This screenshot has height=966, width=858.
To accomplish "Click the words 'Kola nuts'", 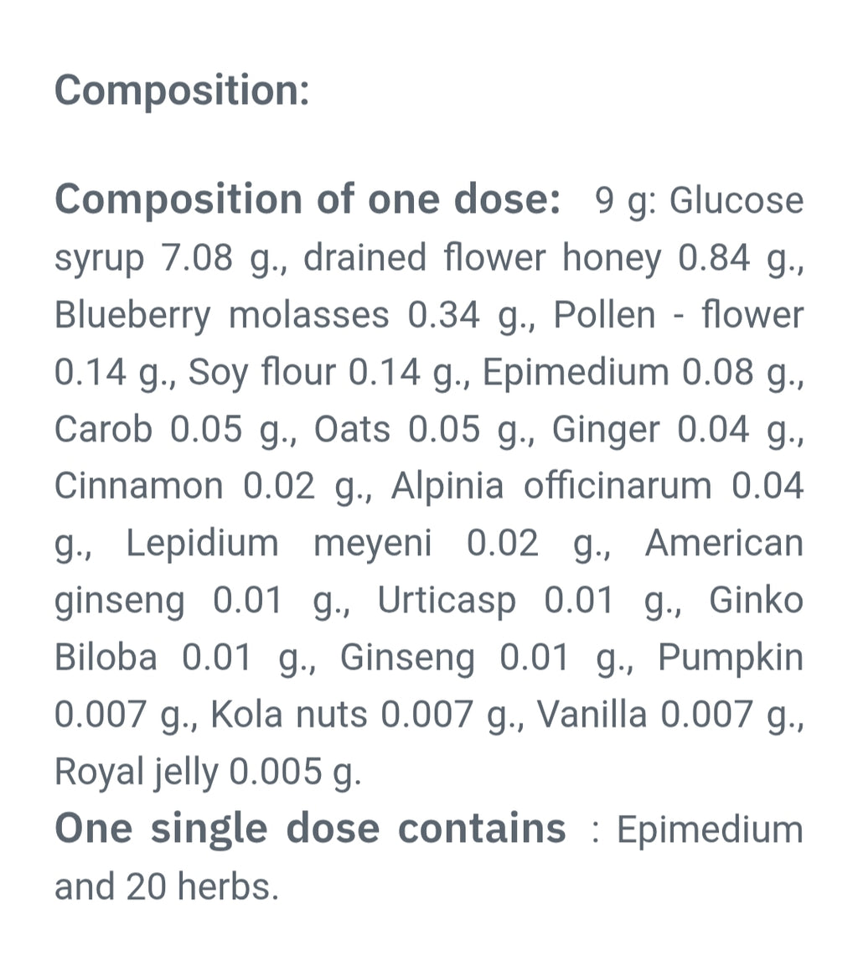I will click(289, 715).
